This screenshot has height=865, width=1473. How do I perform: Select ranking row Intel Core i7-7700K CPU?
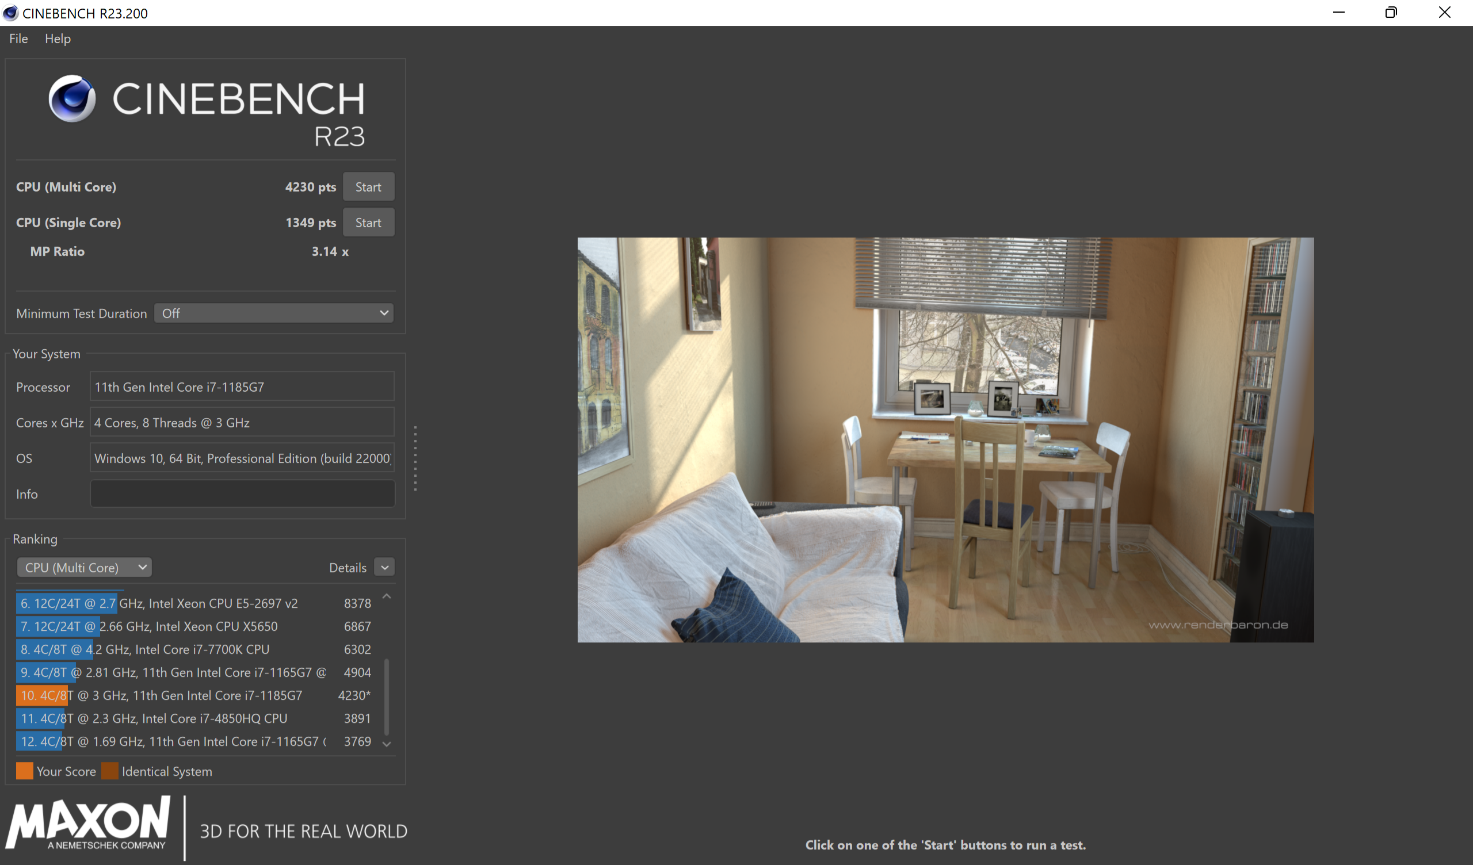[194, 649]
